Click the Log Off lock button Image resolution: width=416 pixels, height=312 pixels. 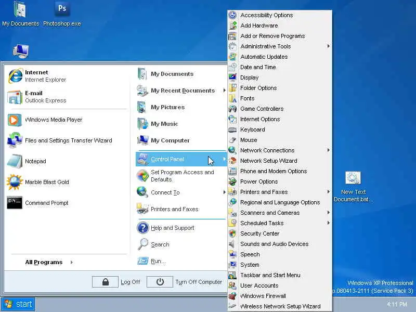105,282
